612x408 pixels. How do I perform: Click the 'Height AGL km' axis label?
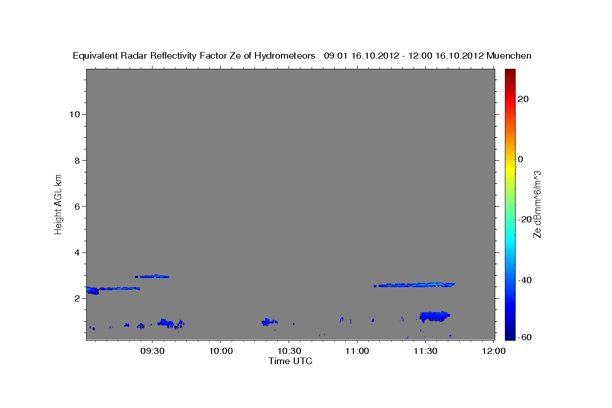pyautogui.click(x=59, y=203)
